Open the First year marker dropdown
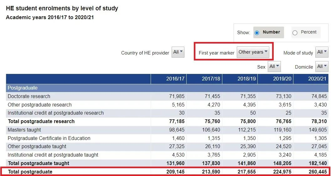 click(x=253, y=52)
